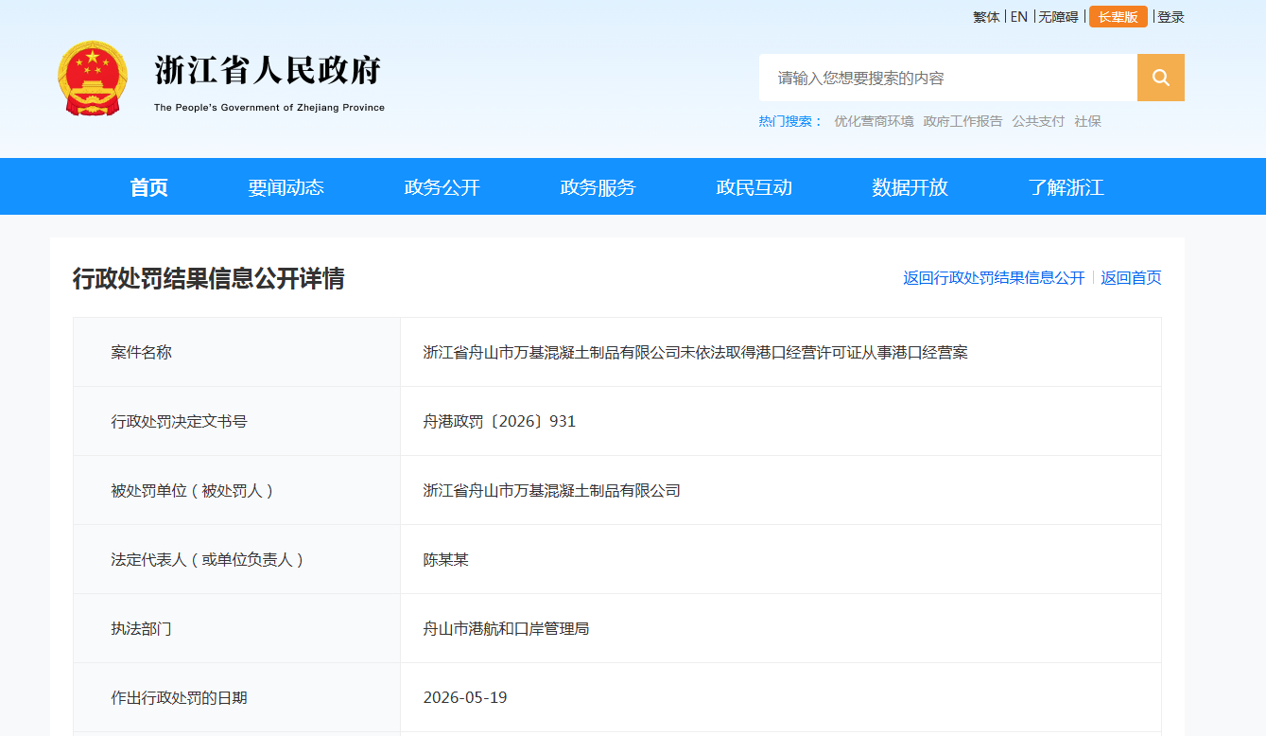1266x736 pixels.
Task: Open 政务公开 nav item
Action: [442, 187]
